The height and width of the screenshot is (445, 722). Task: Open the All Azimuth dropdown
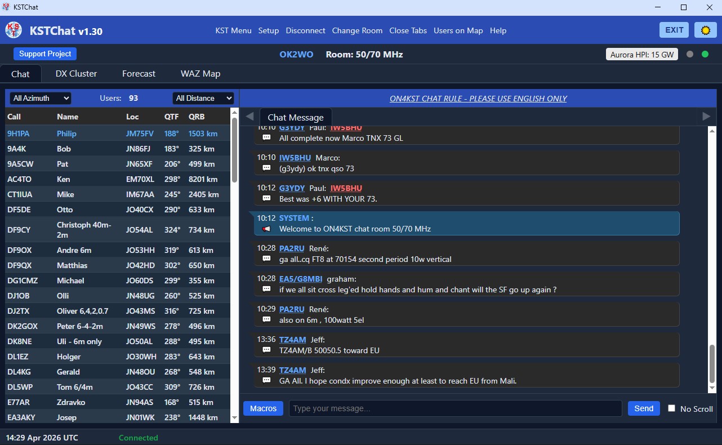click(x=41, y=98)
